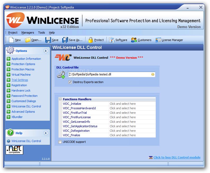210x173 pixels.
Task: Click the Options gear icon
Action: (10, 50)
